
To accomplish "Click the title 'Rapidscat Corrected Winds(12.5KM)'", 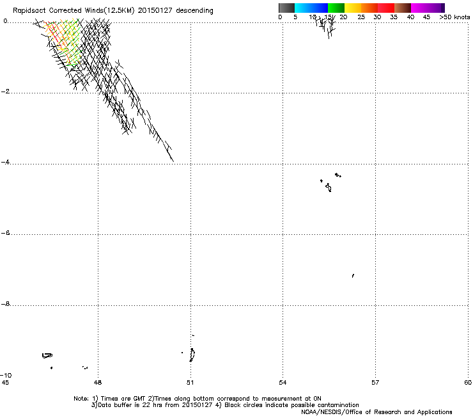I will click(74, 11).
